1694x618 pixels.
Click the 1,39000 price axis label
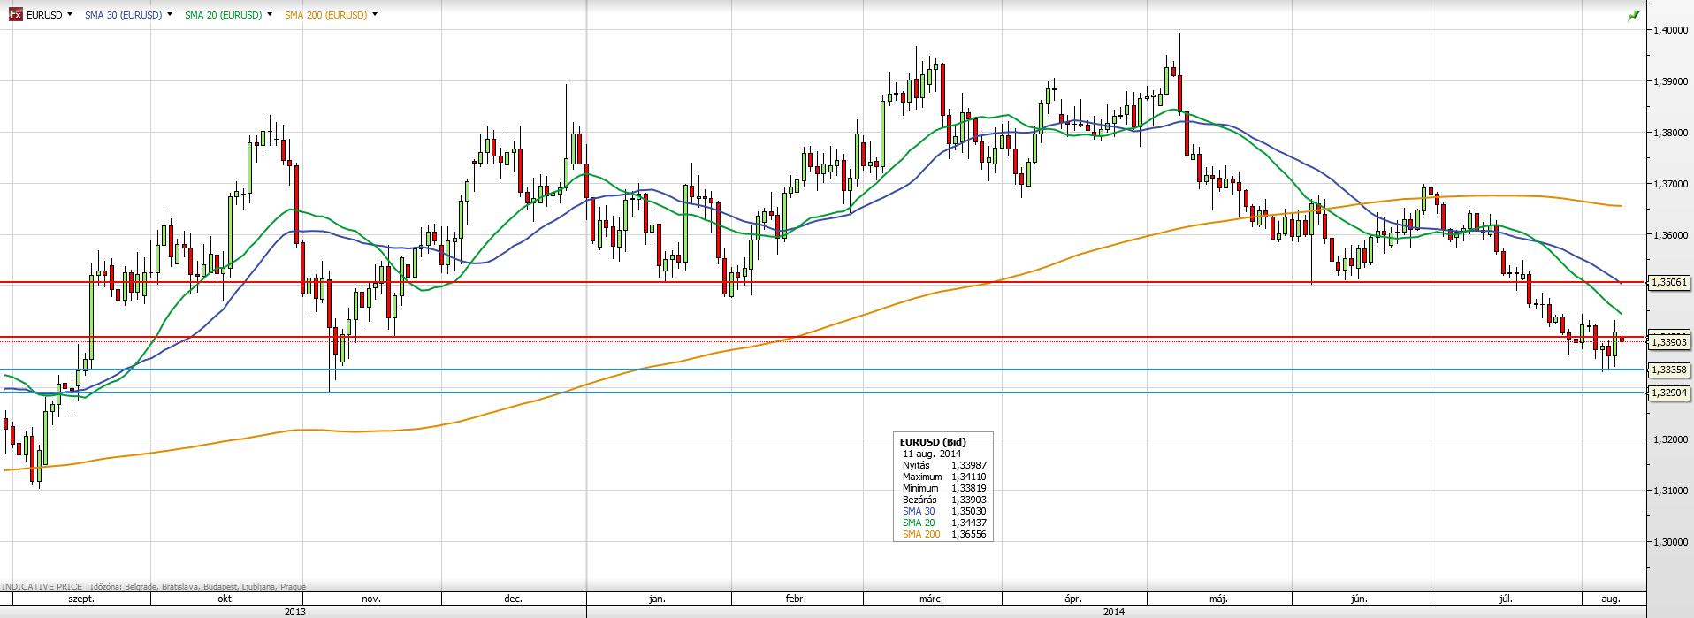tap(1671, 81)
